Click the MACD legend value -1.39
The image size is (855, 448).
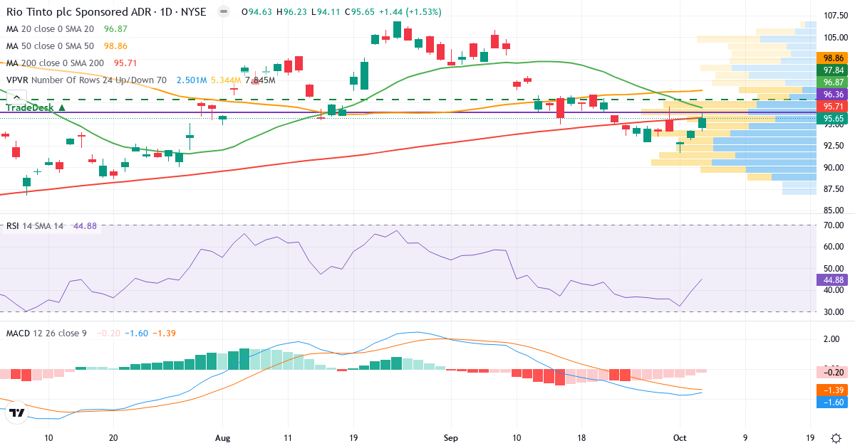click(x=165, y=333)
